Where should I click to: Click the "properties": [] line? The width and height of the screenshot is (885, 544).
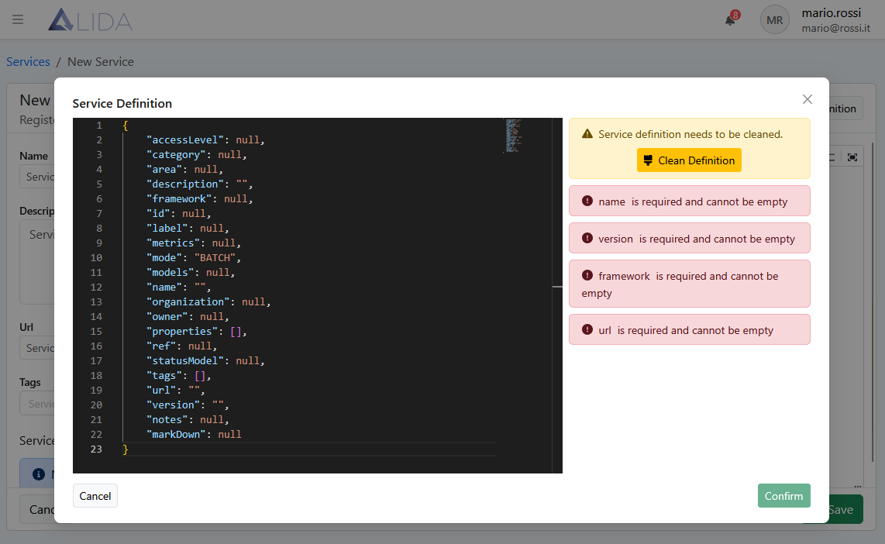click(196, 331)
